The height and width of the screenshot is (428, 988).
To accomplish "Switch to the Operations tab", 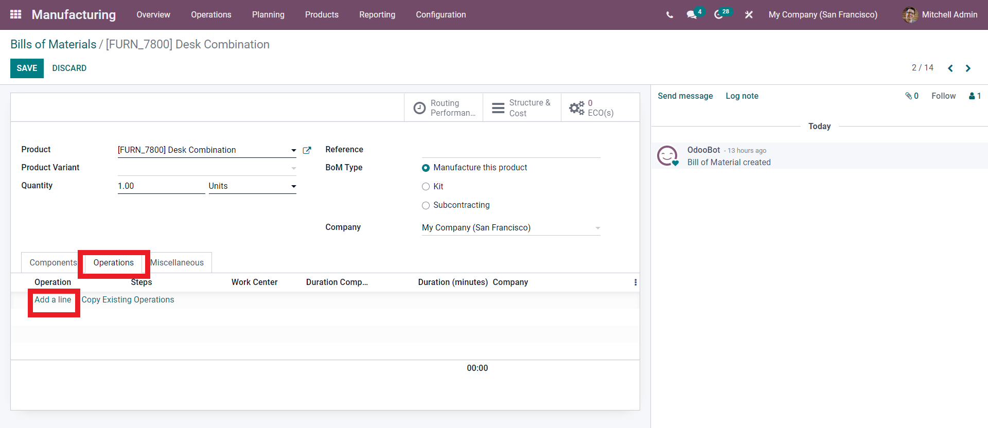I will (x=114, y=263).
